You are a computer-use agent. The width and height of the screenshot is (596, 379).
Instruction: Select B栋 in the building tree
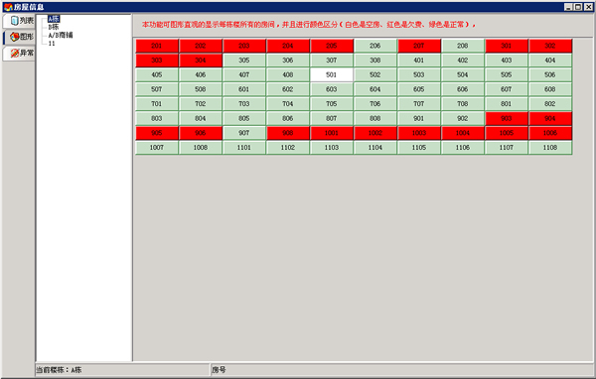point(54,27)
